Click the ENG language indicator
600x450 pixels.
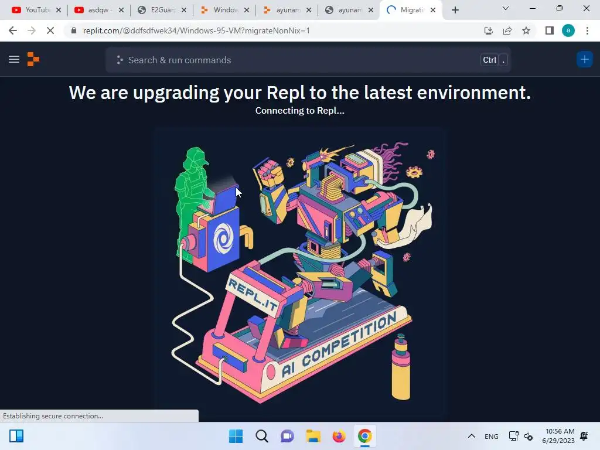coord(492,436)
